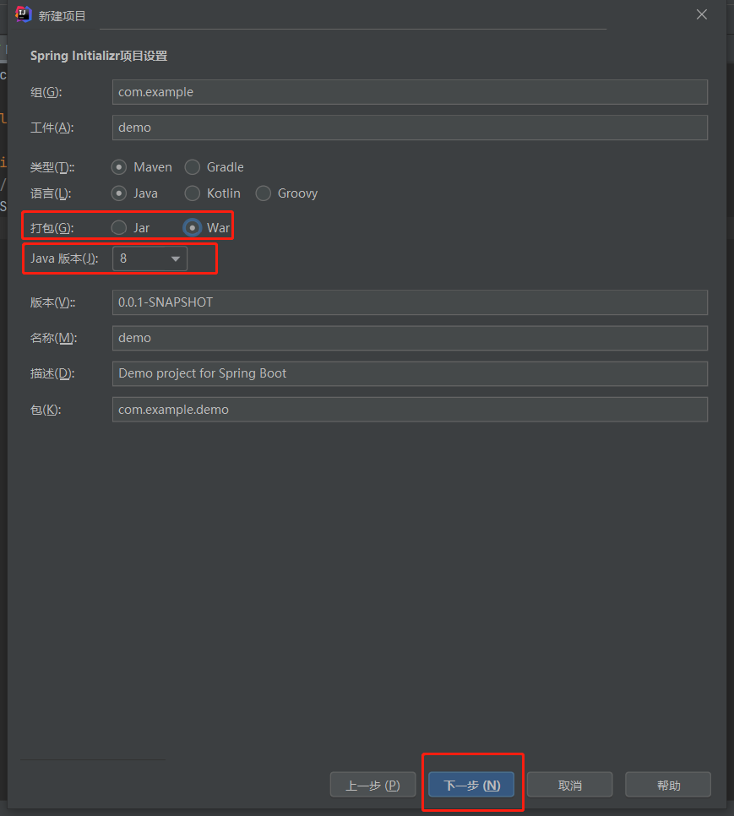Click the Java 版本(J) label
This screenshot has width=734, height=816.
point(64,258)
